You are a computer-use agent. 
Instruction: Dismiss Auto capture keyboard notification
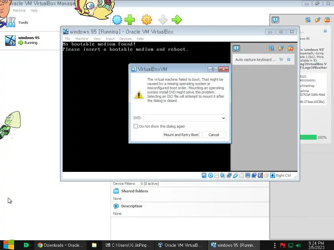click(x=289, y=59)
